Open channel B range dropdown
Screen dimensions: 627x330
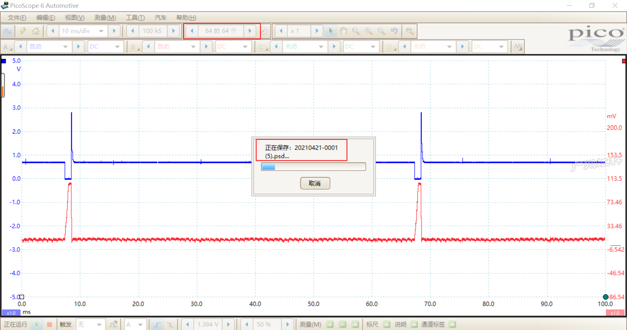tap(193, 47)
